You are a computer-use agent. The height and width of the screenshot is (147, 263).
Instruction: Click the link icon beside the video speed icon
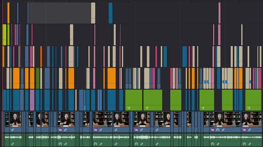click(223, 130)
